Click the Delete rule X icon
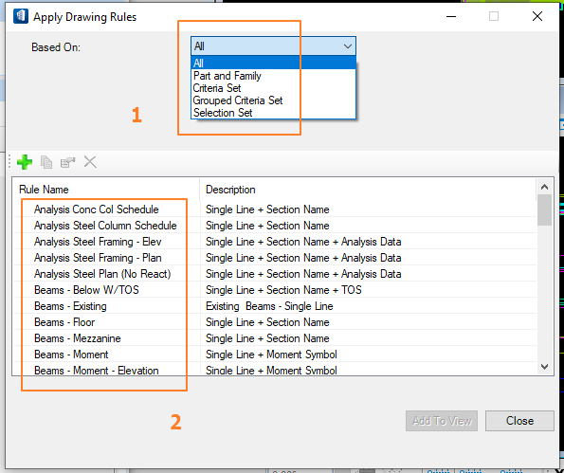 click(x=90, y=162)
